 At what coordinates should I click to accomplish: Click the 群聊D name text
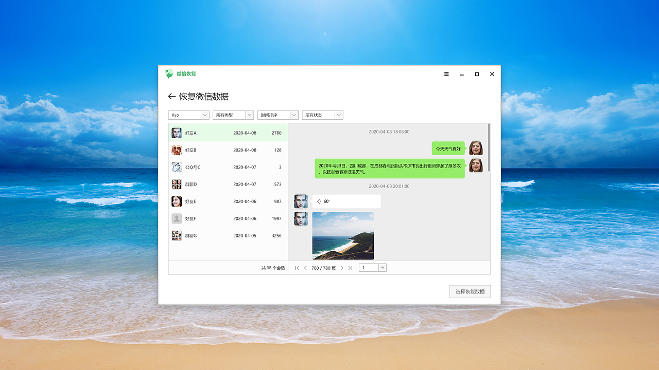191,184
